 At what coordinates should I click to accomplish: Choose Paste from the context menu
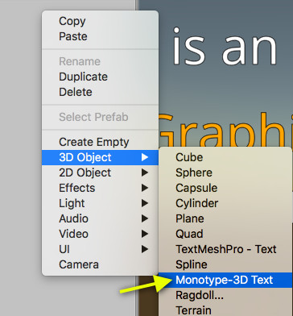click(x=100, y=36)
